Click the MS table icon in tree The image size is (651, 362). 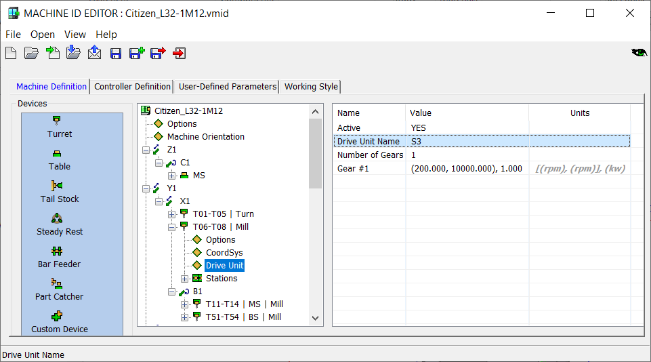(x=184, y=176)
